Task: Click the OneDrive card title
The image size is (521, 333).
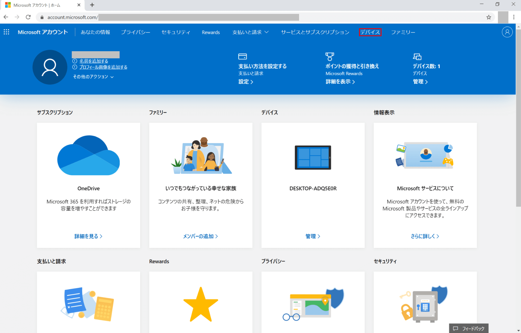Action: click(88, 188)
